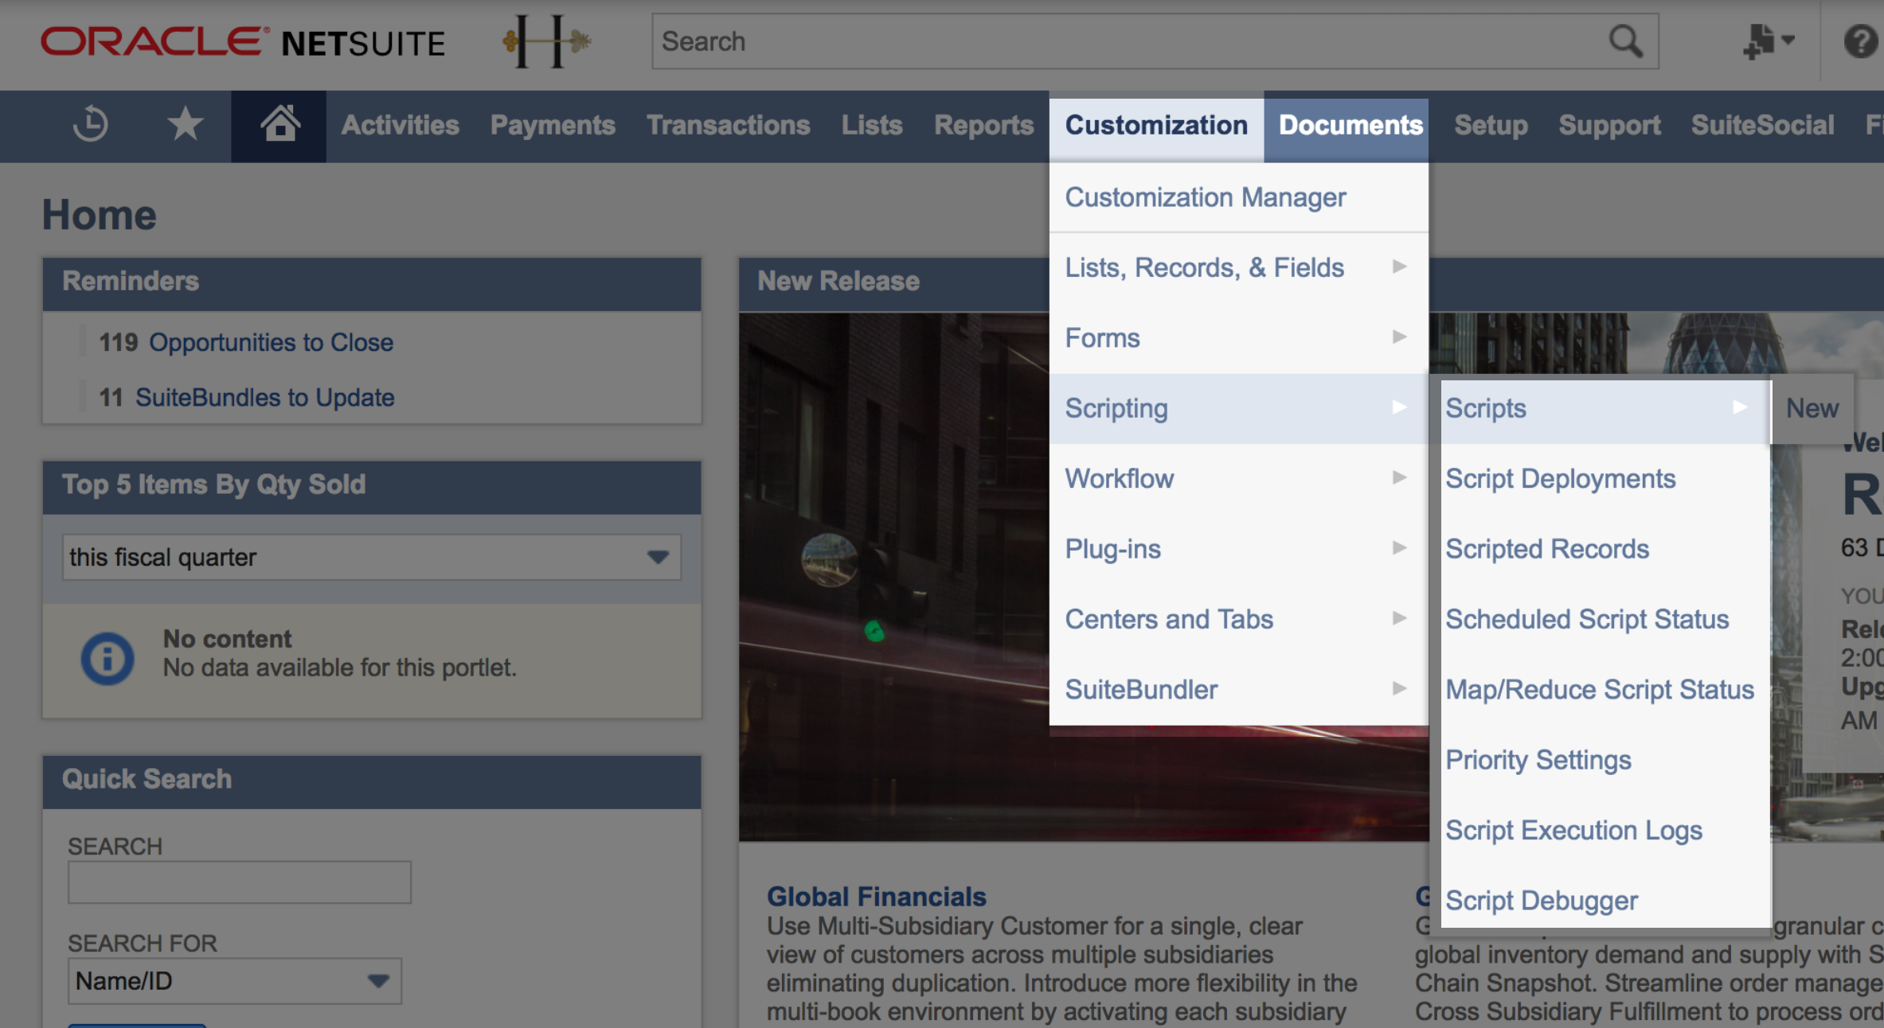Open the fiscal quarter period dropdown
Screen dimensions: 1884x1028
(x=372, y=557)
